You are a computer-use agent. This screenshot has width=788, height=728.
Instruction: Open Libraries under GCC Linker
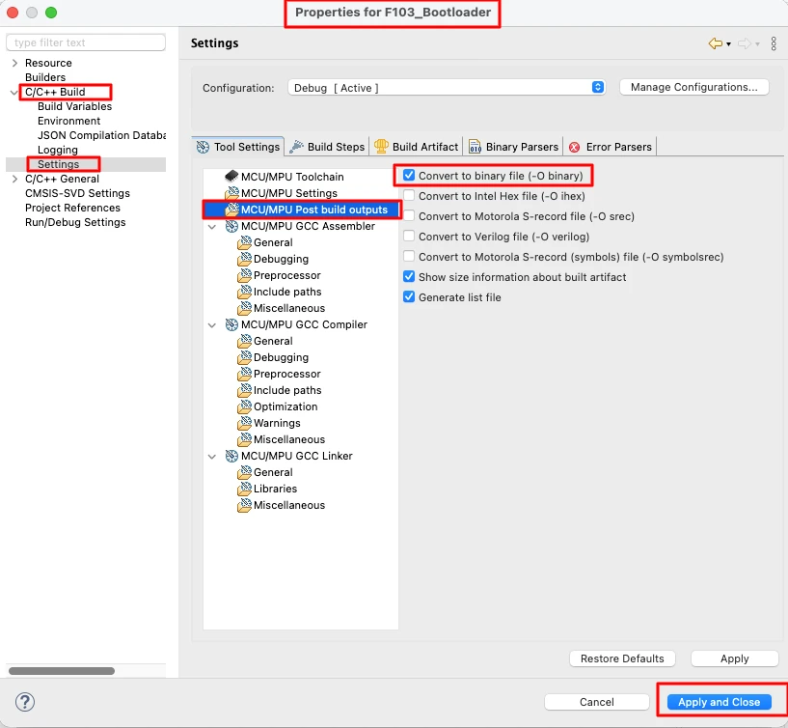[x=275, y=489]
